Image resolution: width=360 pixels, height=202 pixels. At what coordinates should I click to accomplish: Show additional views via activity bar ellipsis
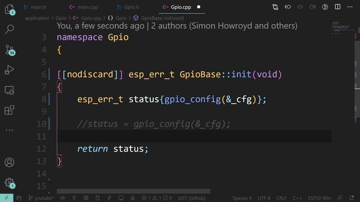coord(10,130)
